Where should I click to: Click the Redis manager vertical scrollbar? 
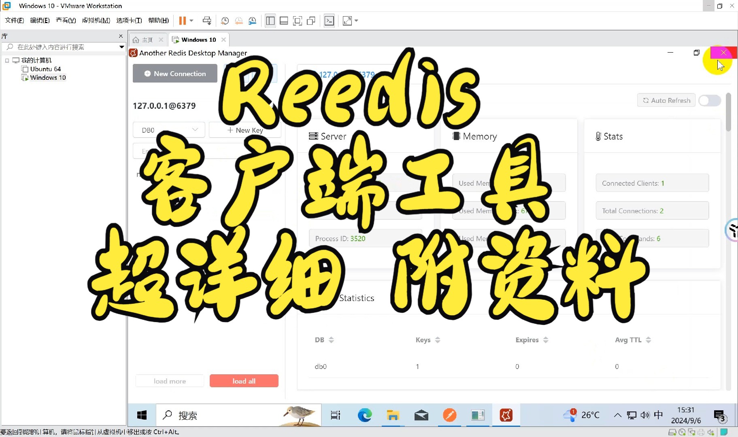[728, 112]
